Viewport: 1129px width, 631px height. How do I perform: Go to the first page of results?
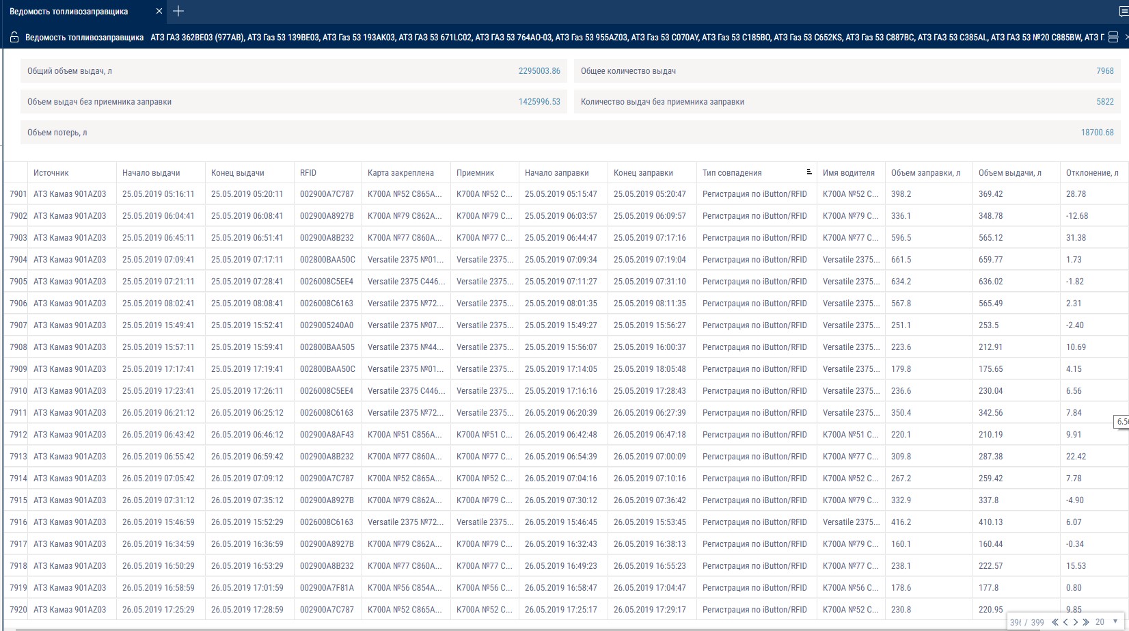coord(1055,622)
